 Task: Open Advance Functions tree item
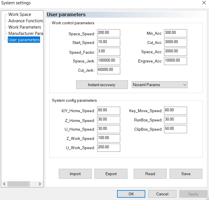pos(26,21)
